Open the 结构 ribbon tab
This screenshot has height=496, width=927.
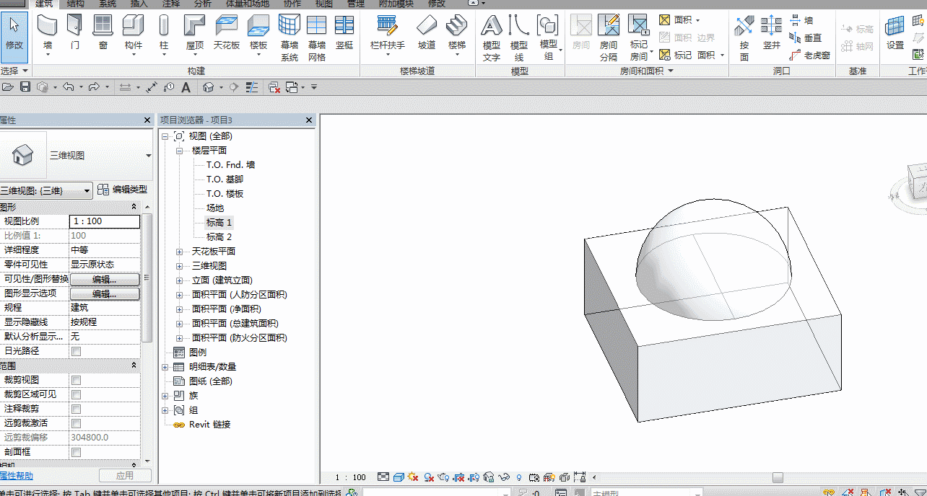(75, 4)
